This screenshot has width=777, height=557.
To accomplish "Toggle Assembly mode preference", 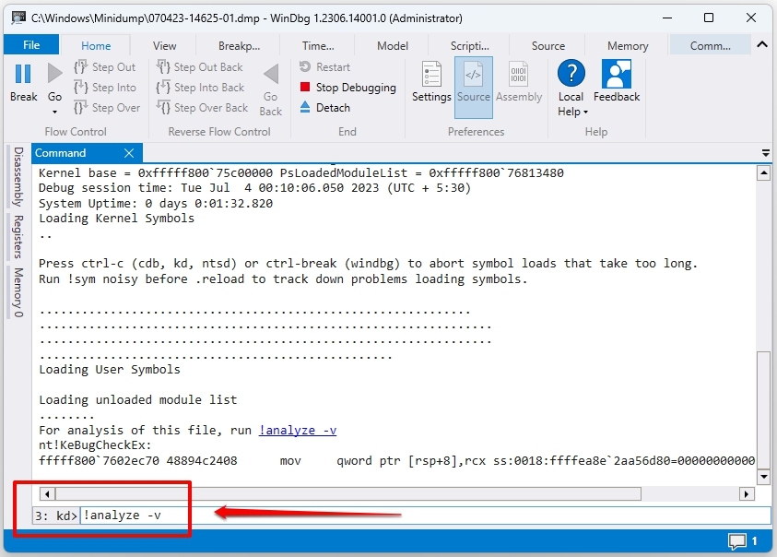I will pos(518,82).
